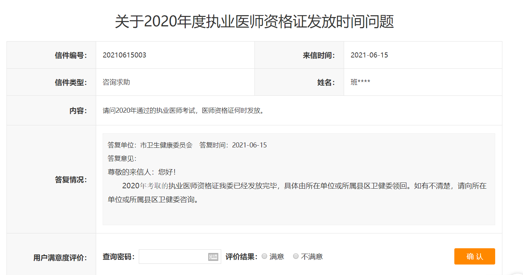523x275 pixels.
Task: Click the page title about 2020年度执业医师资格证
Action: click(x=254, y=22)
